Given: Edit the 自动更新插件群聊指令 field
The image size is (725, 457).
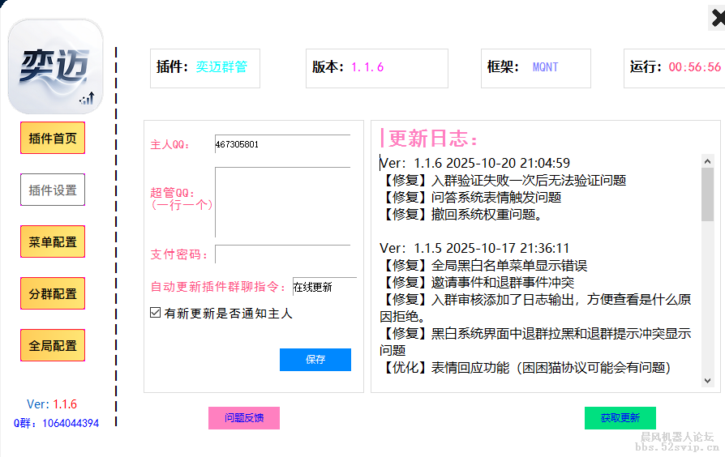Looking at the screenshot, I should [x=324, y=287].
